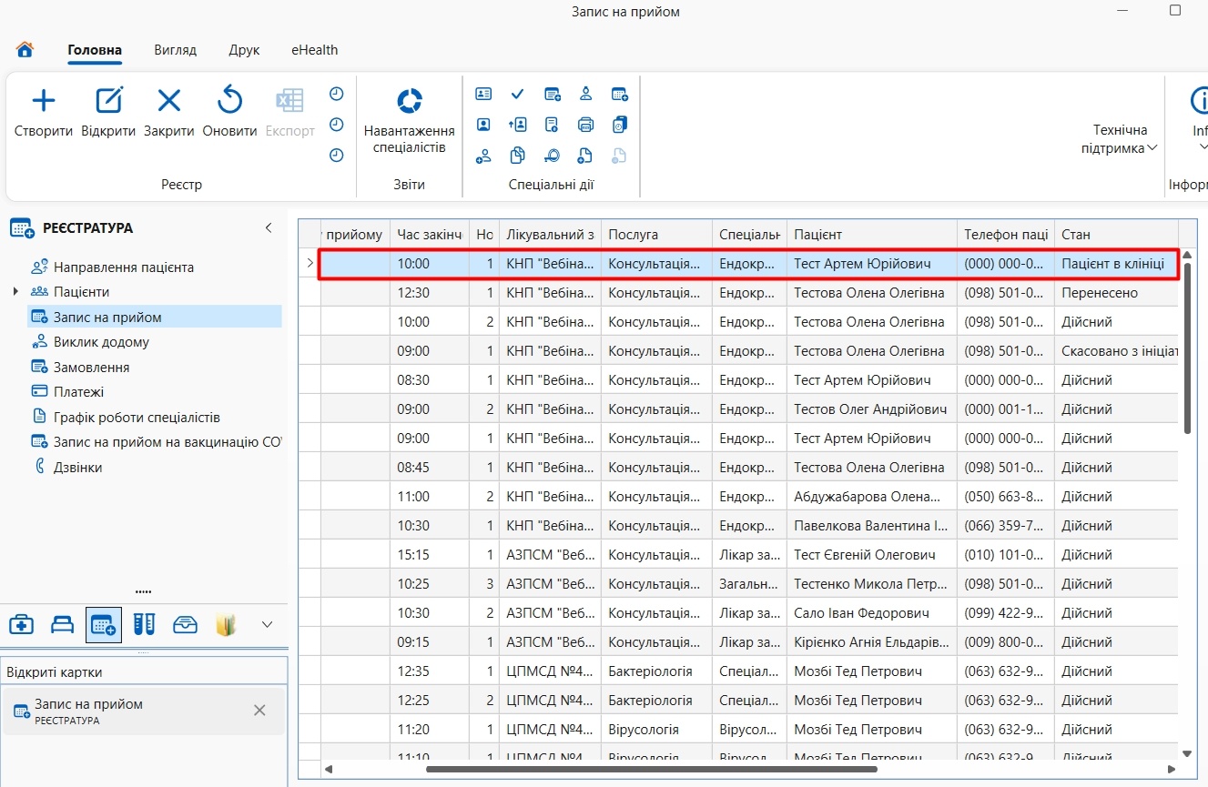Open Направлення пацієнта in the tree

pos(124,267)
